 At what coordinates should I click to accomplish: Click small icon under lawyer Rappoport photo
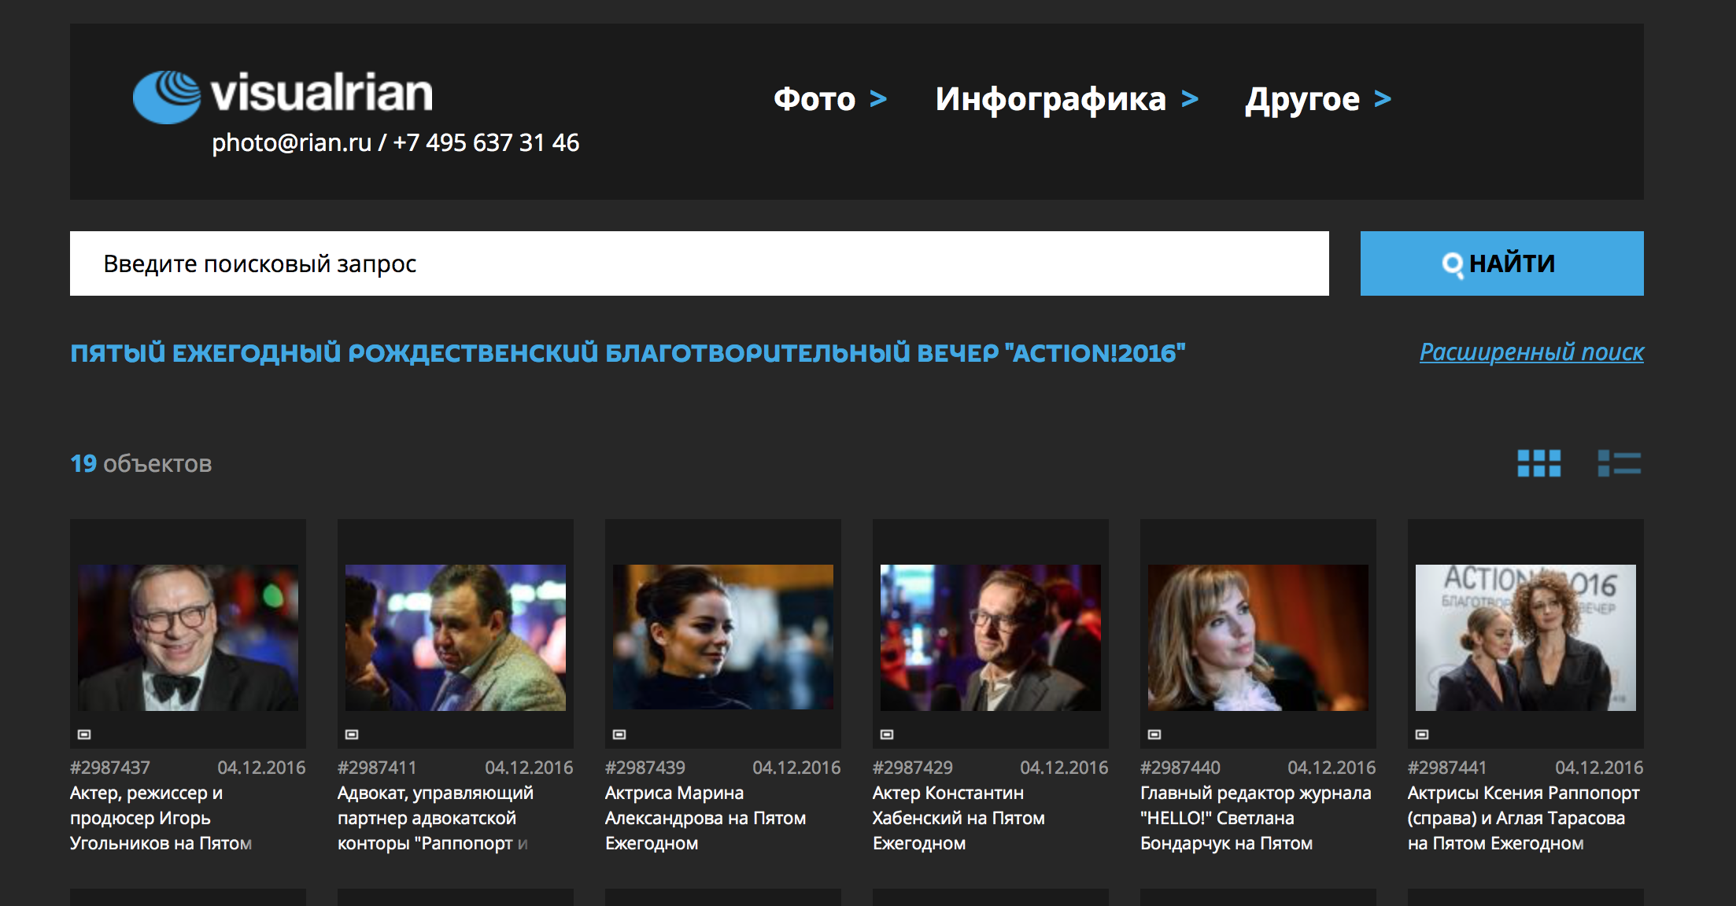click(352, 735)
